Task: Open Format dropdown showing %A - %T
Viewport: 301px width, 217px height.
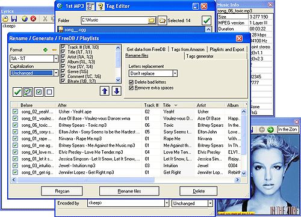Action: click(x=56, y=58)
